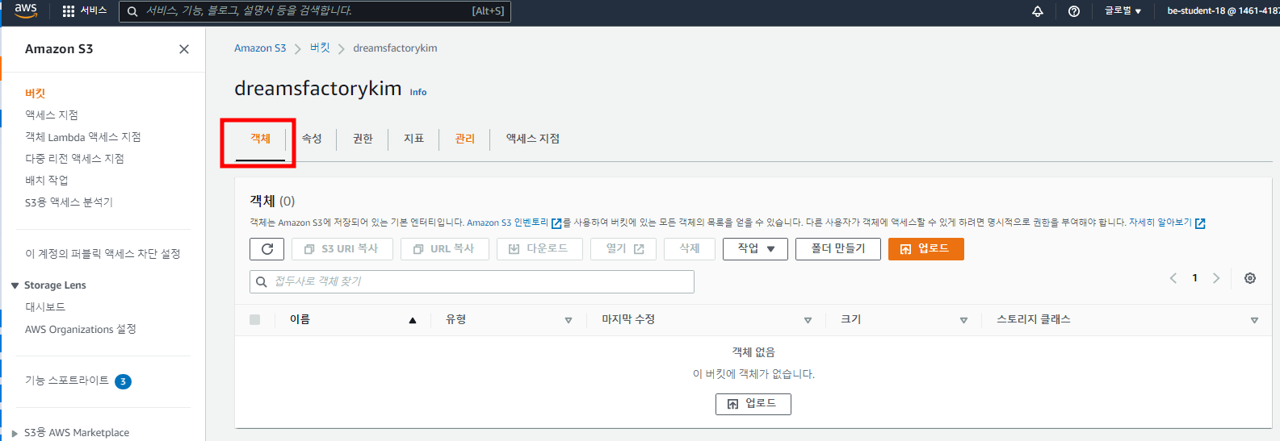Close the Amazon S3 sidebar panel

click(184, 49)
